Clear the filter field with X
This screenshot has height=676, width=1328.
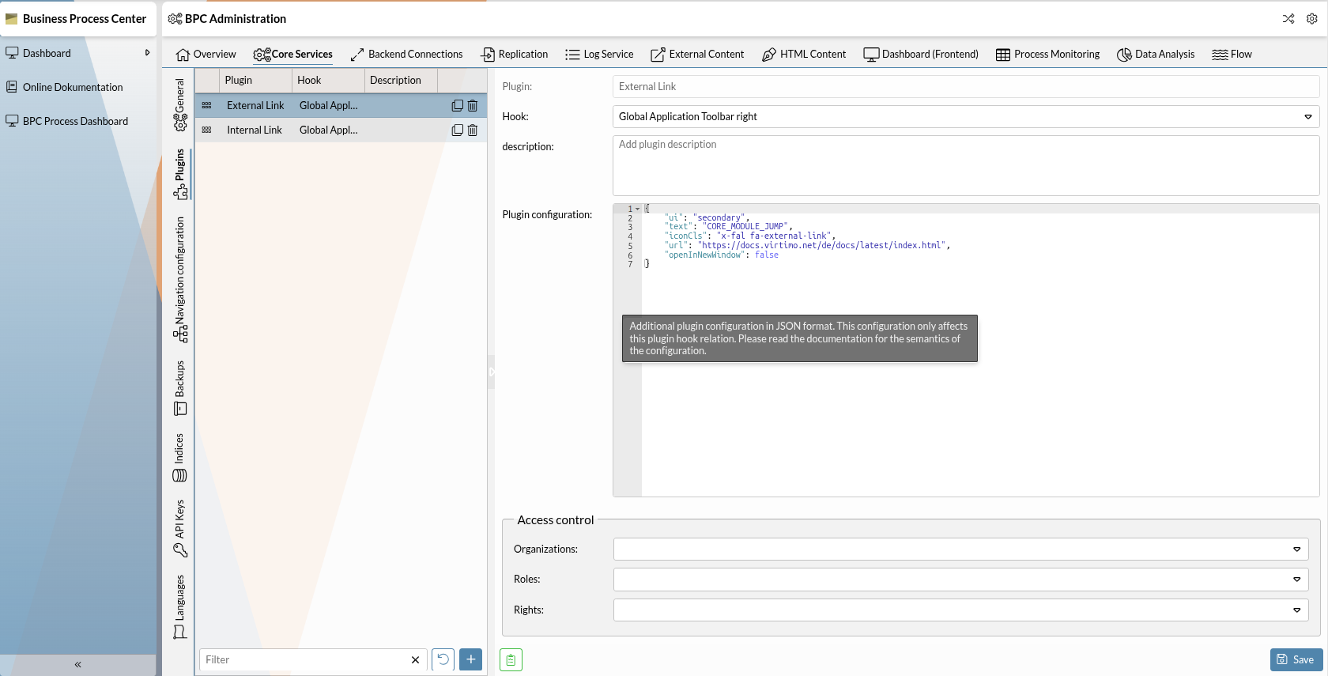pyautogui.click(x=415, y=659)
